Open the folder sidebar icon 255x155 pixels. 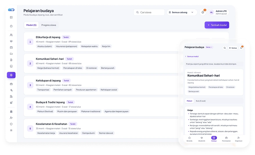(11, 54)
